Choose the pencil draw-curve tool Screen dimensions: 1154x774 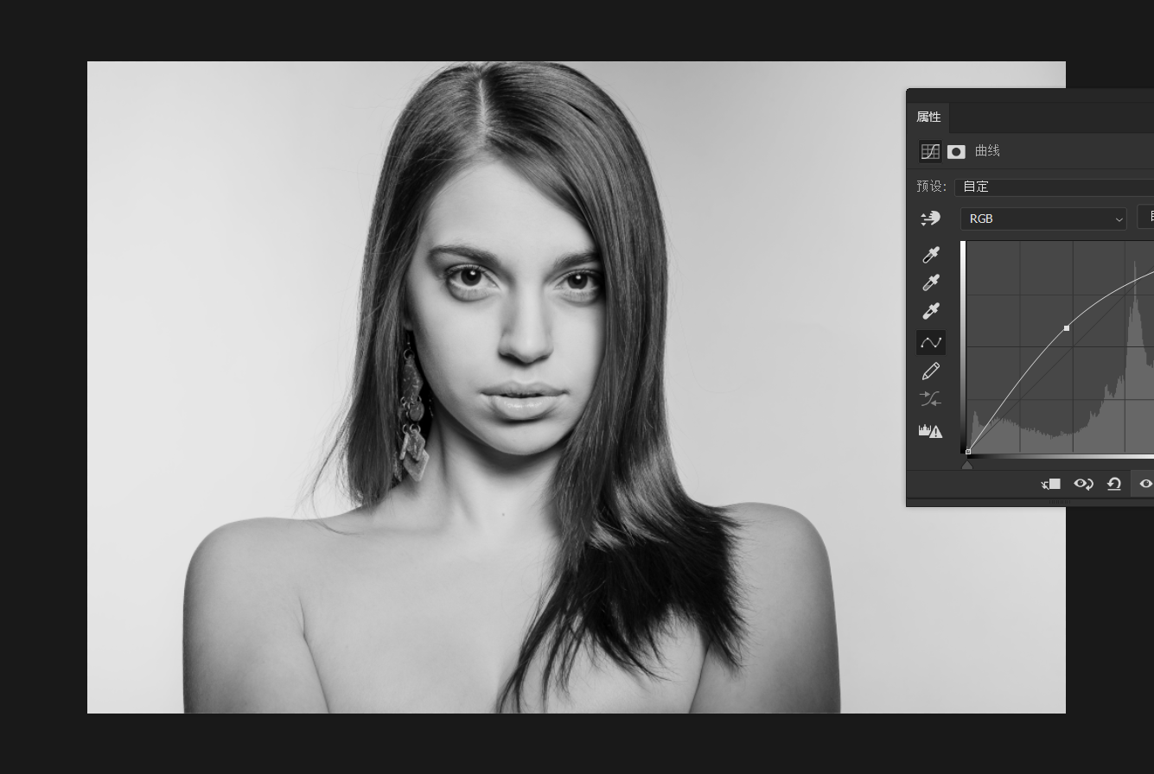tap(931, 371)
